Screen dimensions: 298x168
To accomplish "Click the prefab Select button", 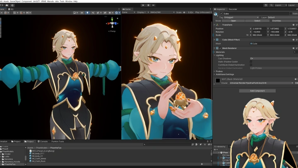I will pyautogui.click(x=257, y=21).
